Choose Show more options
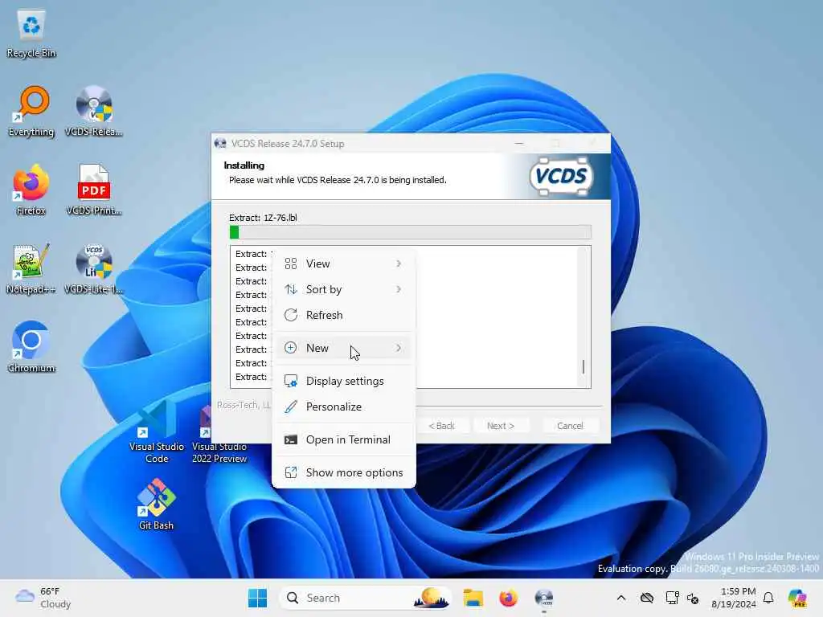Viewport: 823px width, 617px height. [x=343, y=472]
